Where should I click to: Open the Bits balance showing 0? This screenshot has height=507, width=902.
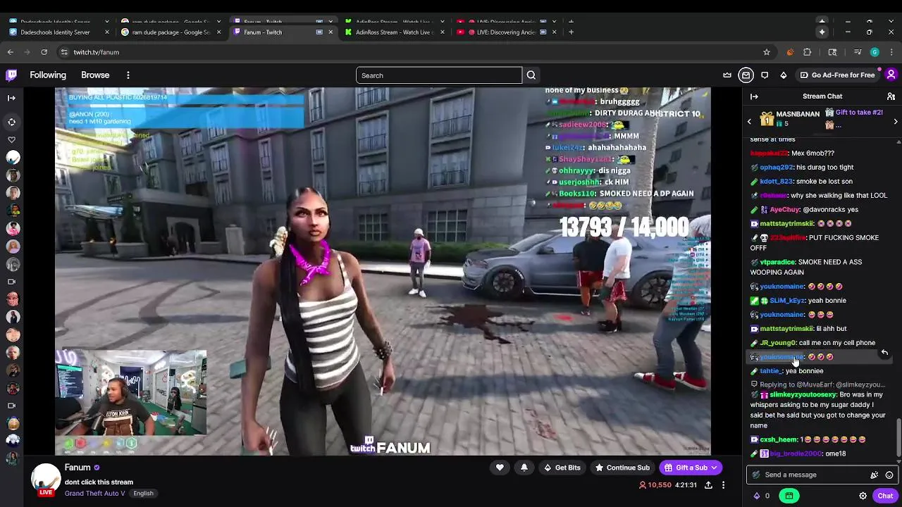(x=762, y=496)
